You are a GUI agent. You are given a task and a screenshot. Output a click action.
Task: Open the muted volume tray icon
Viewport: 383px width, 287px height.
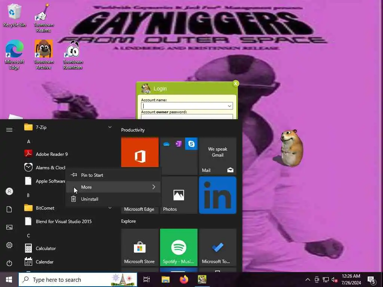pos(334,280)
